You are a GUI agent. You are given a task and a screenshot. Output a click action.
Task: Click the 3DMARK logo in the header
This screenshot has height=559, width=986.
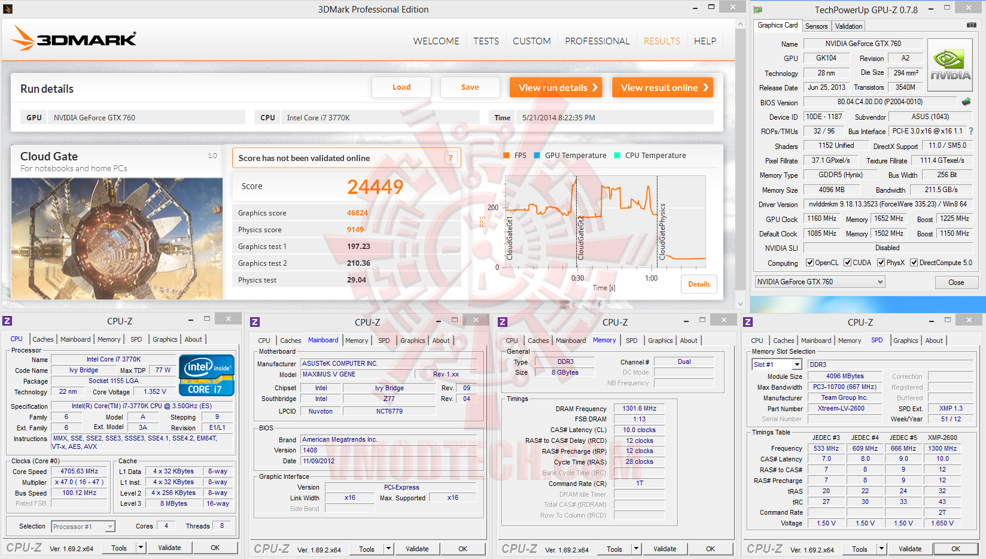tap(74, 38)
